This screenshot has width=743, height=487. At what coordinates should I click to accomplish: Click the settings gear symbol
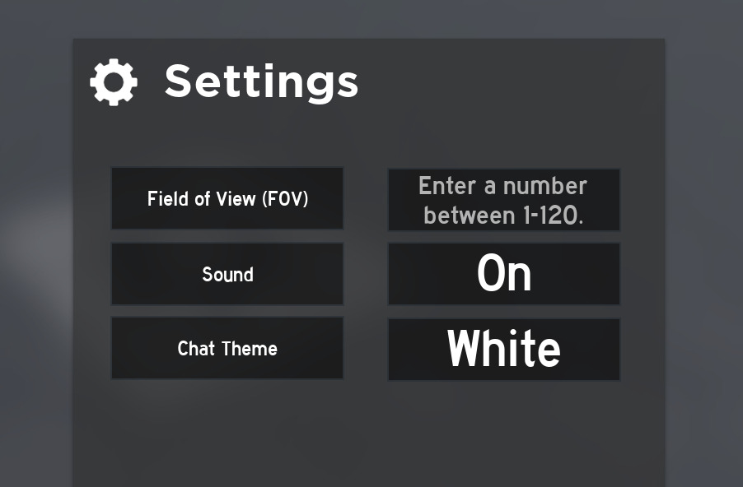[114, 81]
